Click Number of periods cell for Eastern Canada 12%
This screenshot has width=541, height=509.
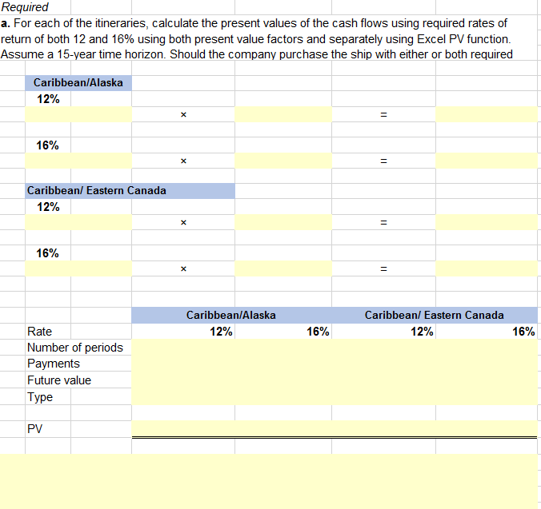tap(383, 347)
